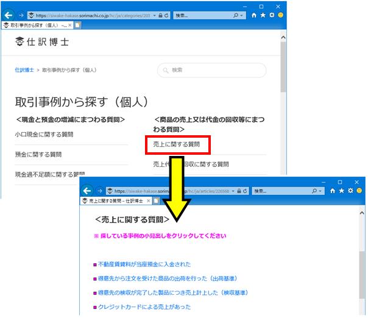Click the smiley feedback icon in the lower browser

point(359,191)
